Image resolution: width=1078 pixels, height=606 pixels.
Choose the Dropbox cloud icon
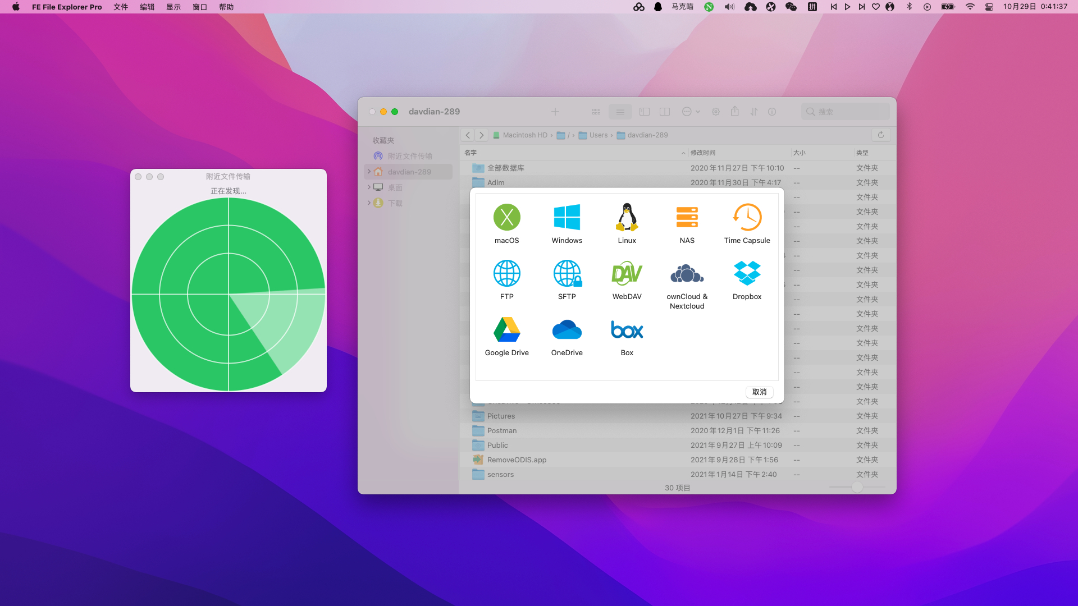click(x=747, y=274)
